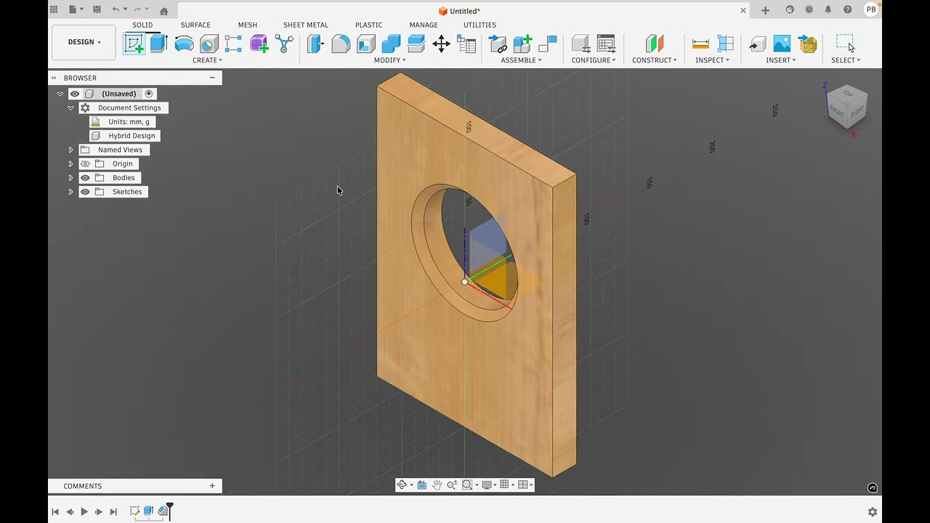Toggle visibility of the Origin folder

coord(85,163)
